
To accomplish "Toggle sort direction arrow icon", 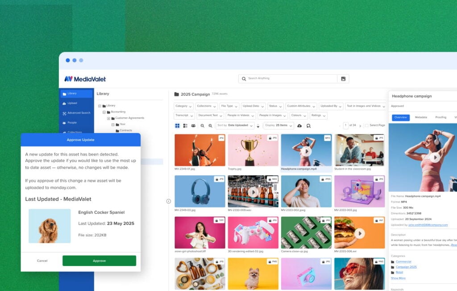I will [258, 126].
